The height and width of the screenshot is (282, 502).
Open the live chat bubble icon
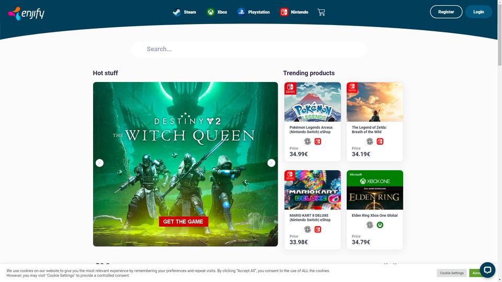487,270
